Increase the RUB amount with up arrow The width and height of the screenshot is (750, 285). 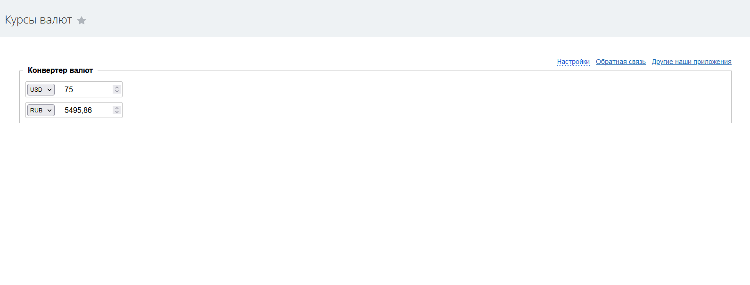click(117, 108)
